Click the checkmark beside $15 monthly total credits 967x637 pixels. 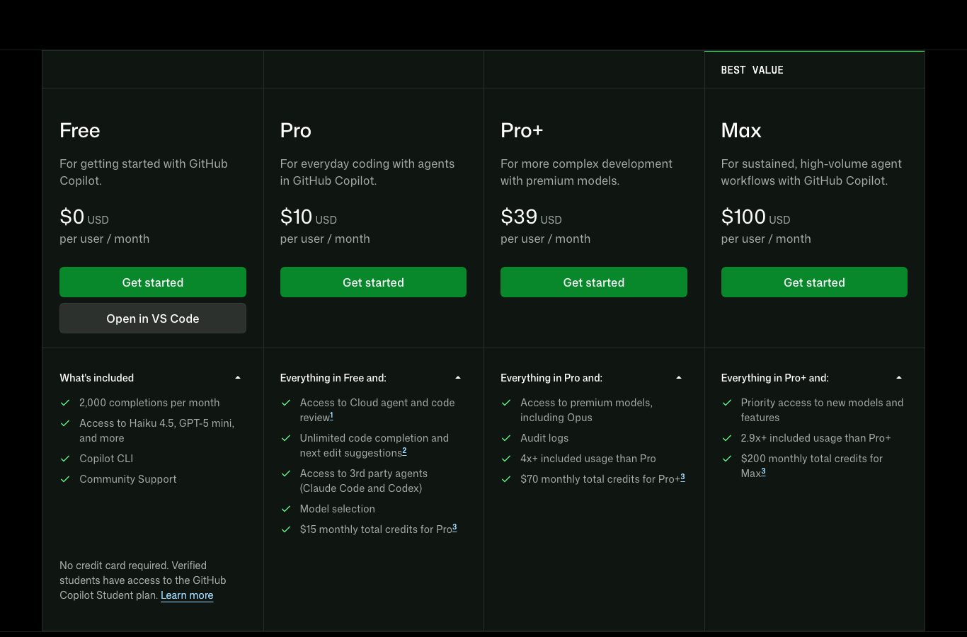pyautogui.click(x=286, y=529)
